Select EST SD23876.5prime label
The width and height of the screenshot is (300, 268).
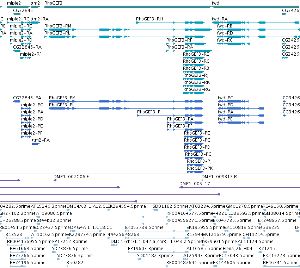coord(70,249)
